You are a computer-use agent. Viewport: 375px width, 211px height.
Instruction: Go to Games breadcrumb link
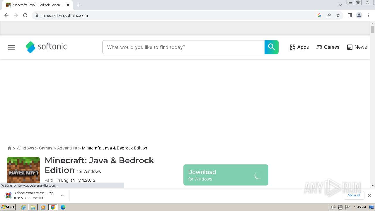tap(45, 148)
